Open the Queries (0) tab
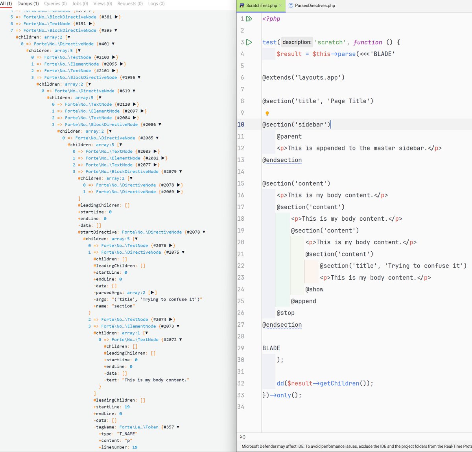The width and height of the screenshot is (472, 452). point(55,4)
